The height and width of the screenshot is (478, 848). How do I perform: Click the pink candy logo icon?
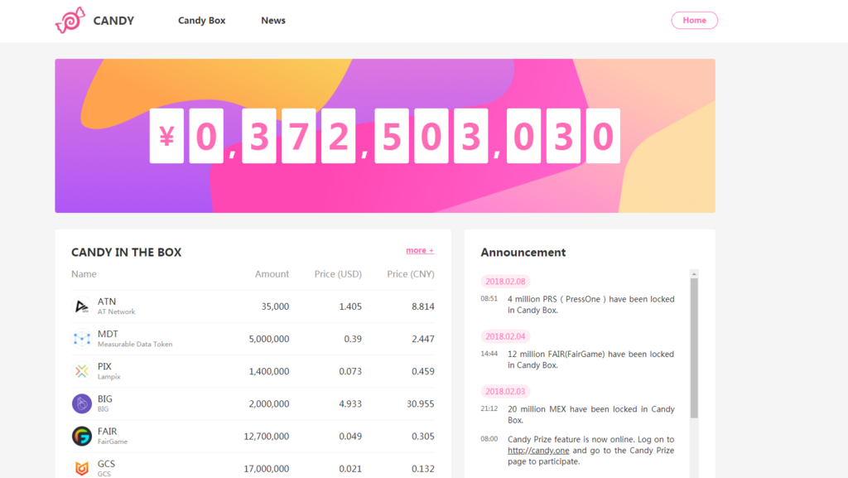pos(70,21)
